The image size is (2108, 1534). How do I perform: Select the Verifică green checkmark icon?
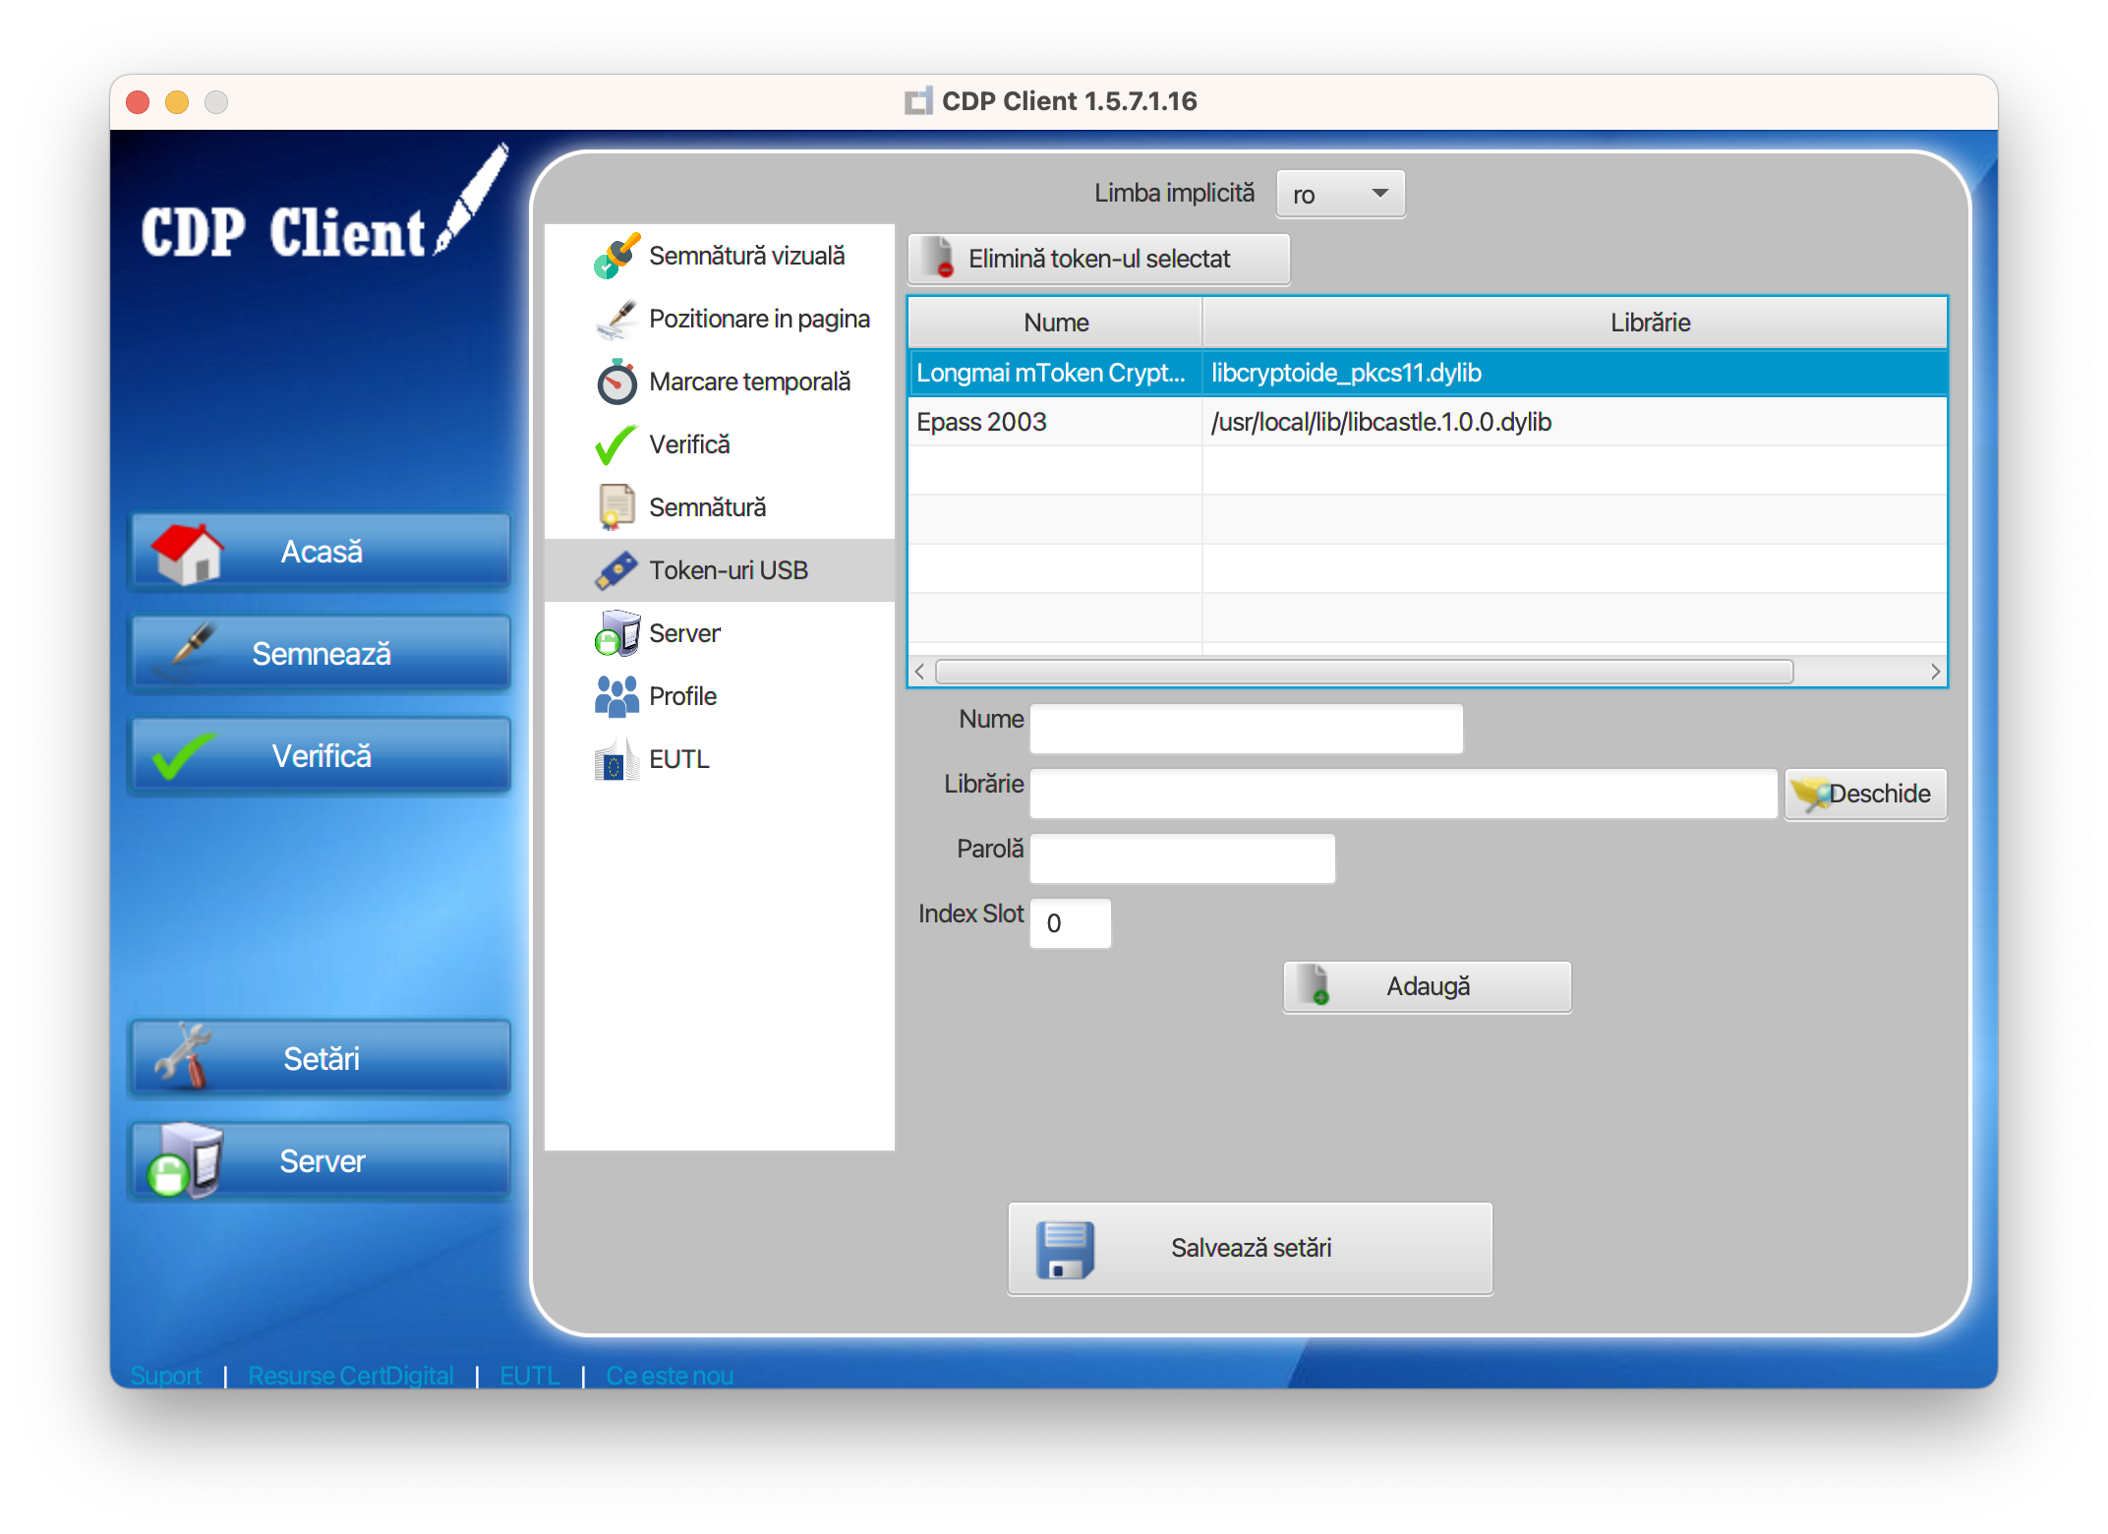click(x=614, y=444)
